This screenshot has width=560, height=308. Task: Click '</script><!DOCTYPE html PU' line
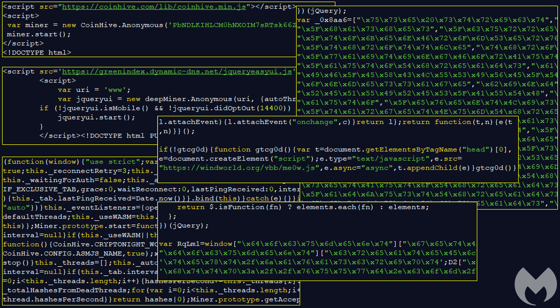point(99,136)
